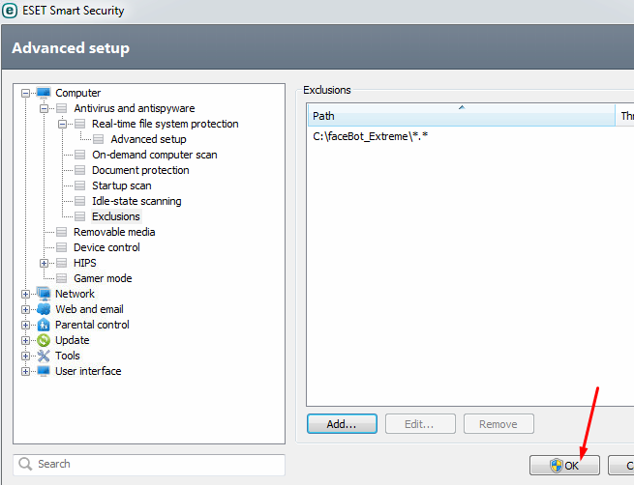The width and height of the screenshot is (634, 485).
Task: Expand the Web and email node
Action: (x=25, y=309)
